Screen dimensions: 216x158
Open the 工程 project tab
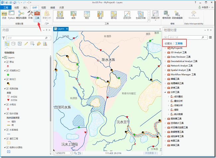(6, 7)
